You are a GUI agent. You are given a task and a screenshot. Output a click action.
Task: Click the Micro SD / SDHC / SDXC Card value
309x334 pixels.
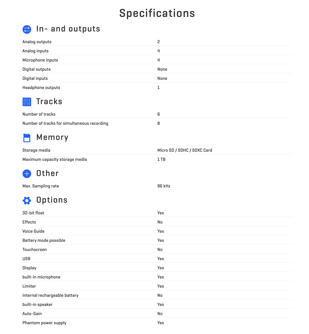coord(185,150)
